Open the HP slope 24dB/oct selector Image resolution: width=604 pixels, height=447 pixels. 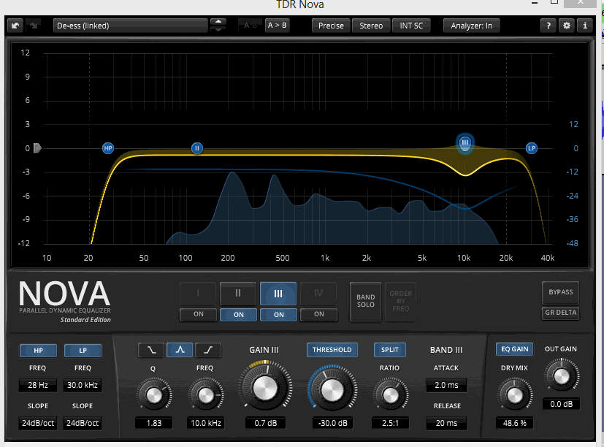[x=38, y=423]
